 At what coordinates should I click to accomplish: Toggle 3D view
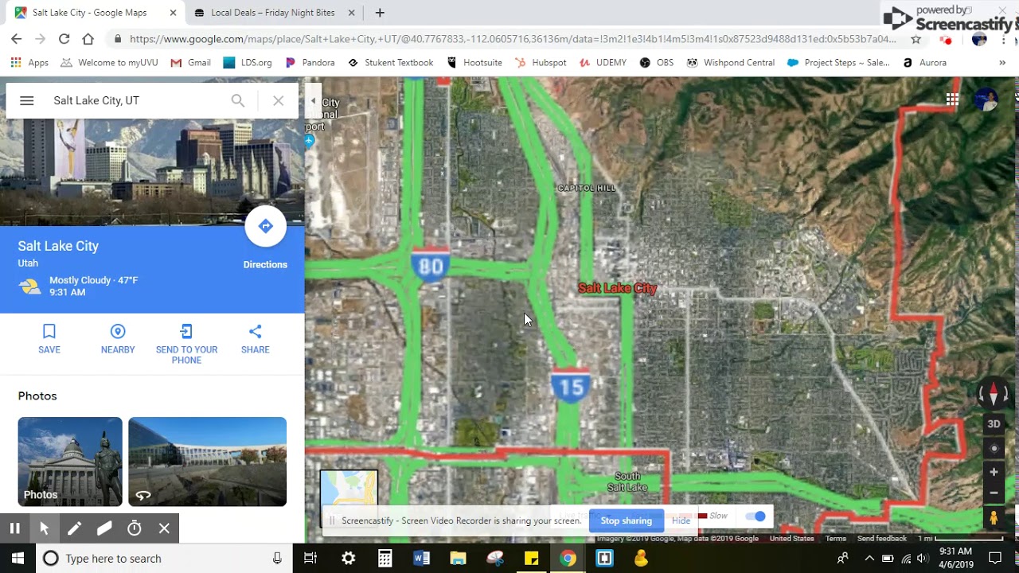(x=994, y=424)
